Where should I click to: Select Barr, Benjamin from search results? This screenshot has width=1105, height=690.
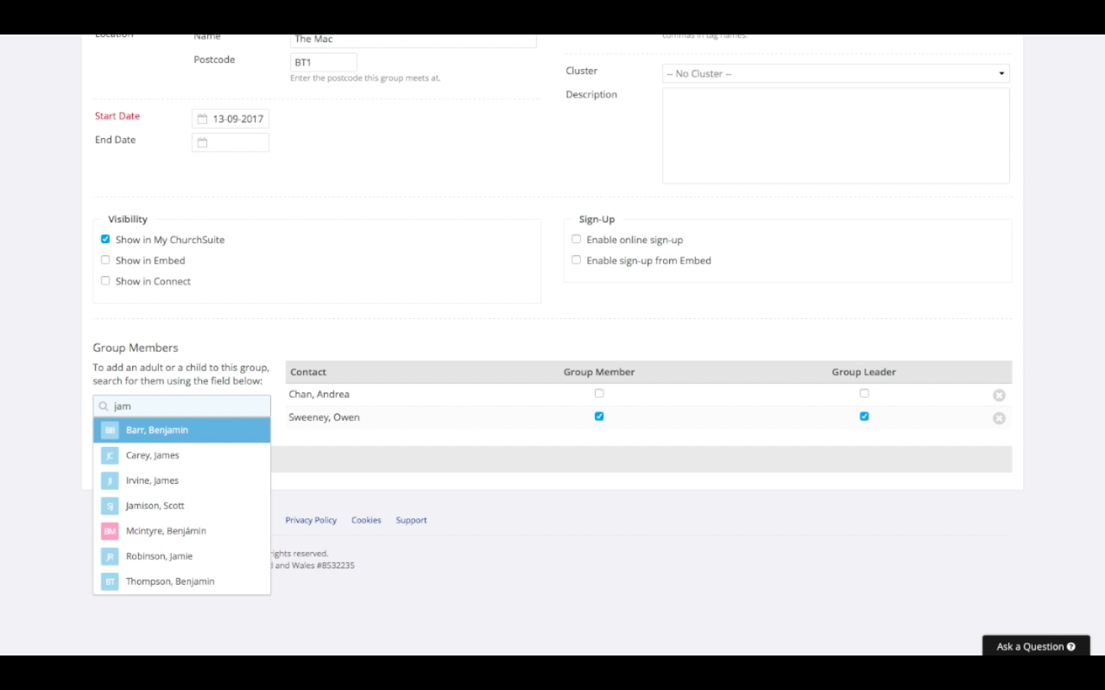(x=182, y=430)
